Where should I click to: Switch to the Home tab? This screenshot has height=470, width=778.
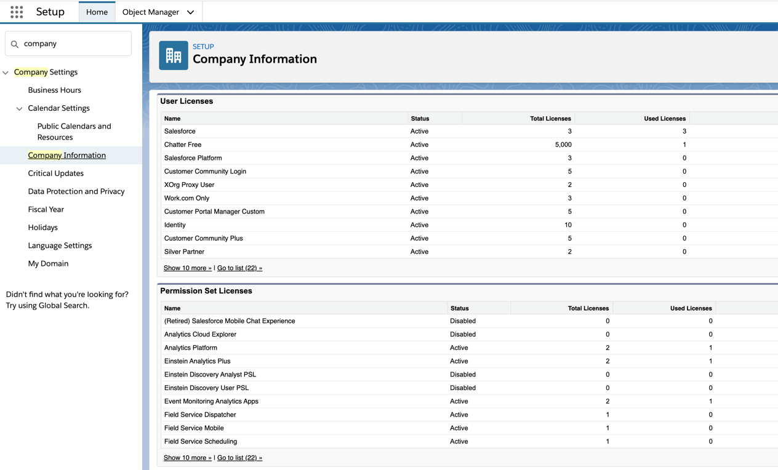coord(97,12)
